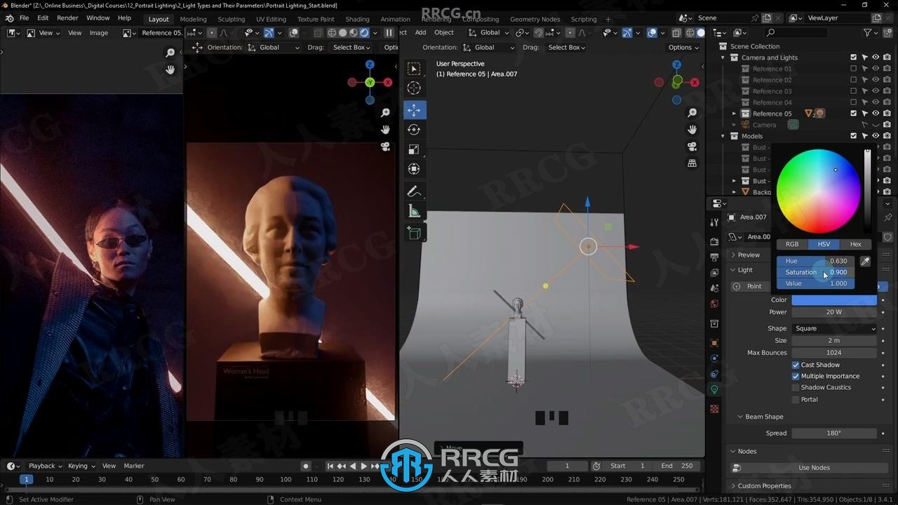This screenshot has width=898, height=505.
Task: Enable Portal checkbox
Action: (796, 399)
